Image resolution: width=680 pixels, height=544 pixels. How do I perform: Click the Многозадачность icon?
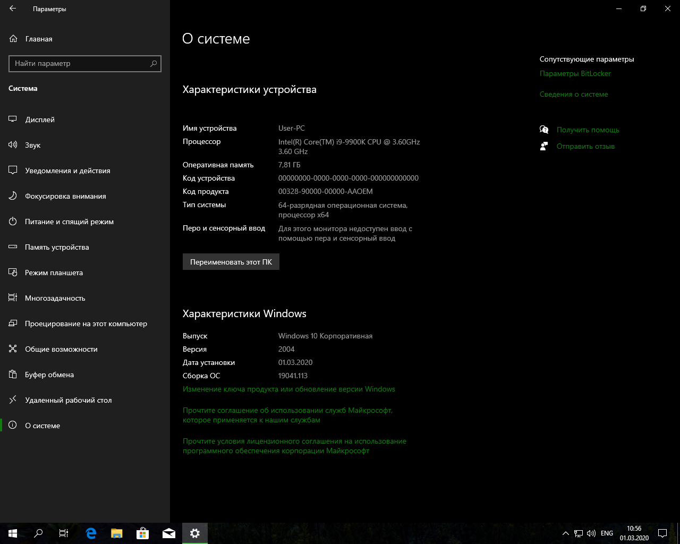click(x=13, y=298)
